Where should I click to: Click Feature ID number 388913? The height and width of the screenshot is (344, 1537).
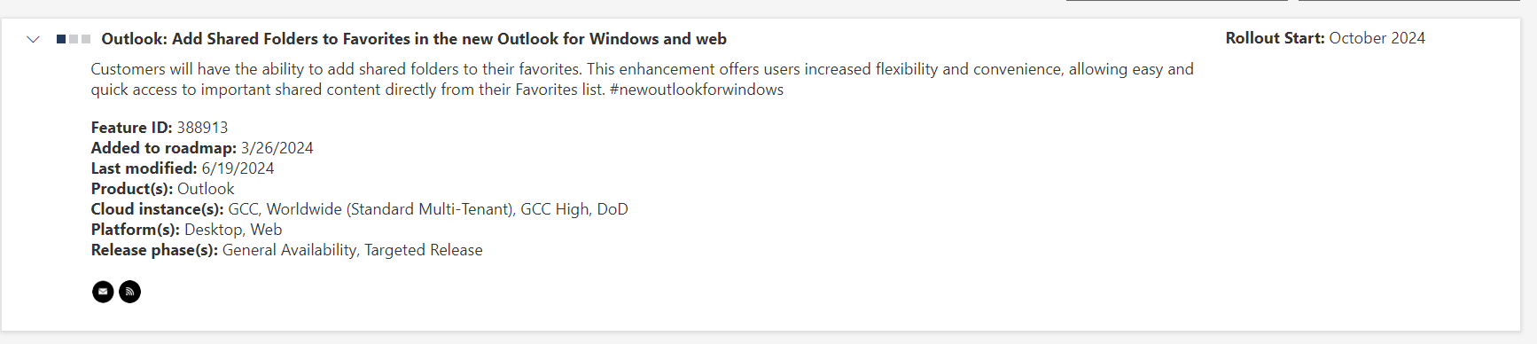pyautogui.click(x=202, y=128)
